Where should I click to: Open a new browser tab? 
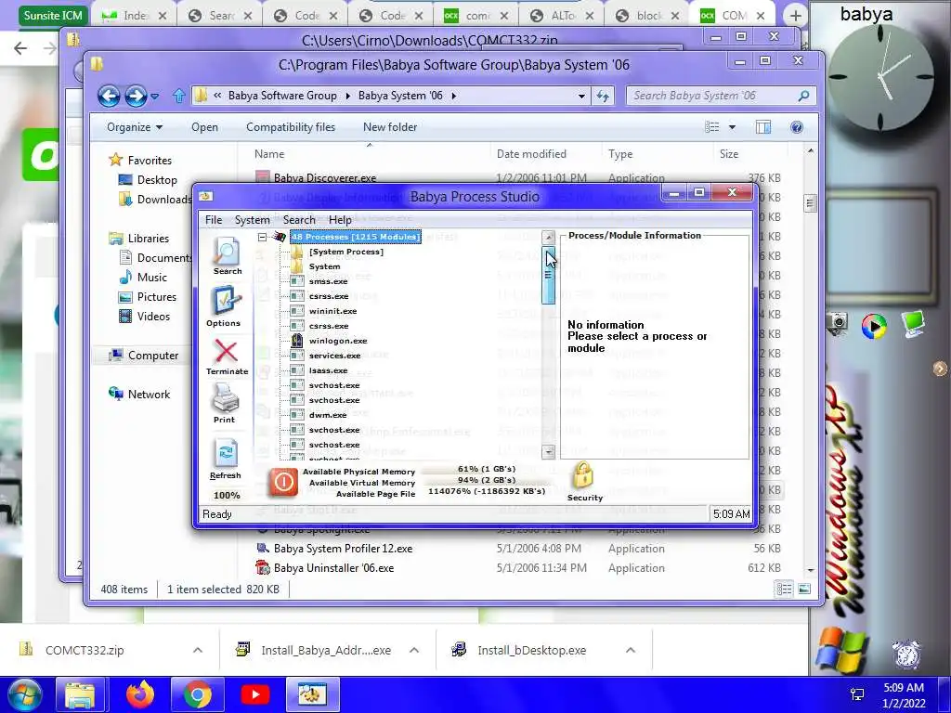click(795, 17)
